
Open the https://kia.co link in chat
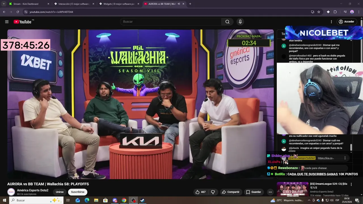(x=326, y=158)
